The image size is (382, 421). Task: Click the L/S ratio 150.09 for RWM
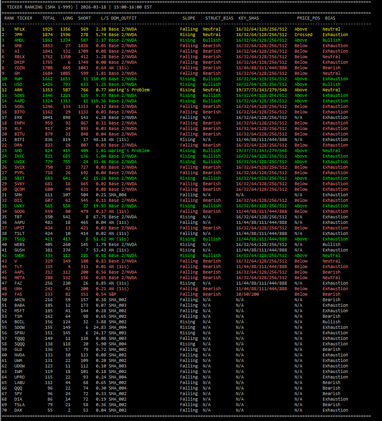(98, 79)
